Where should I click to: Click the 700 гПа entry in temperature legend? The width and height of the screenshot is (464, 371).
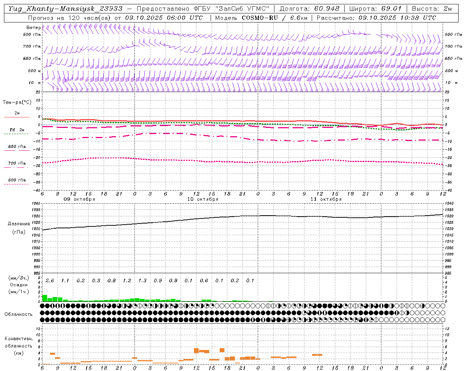[17, 163]
